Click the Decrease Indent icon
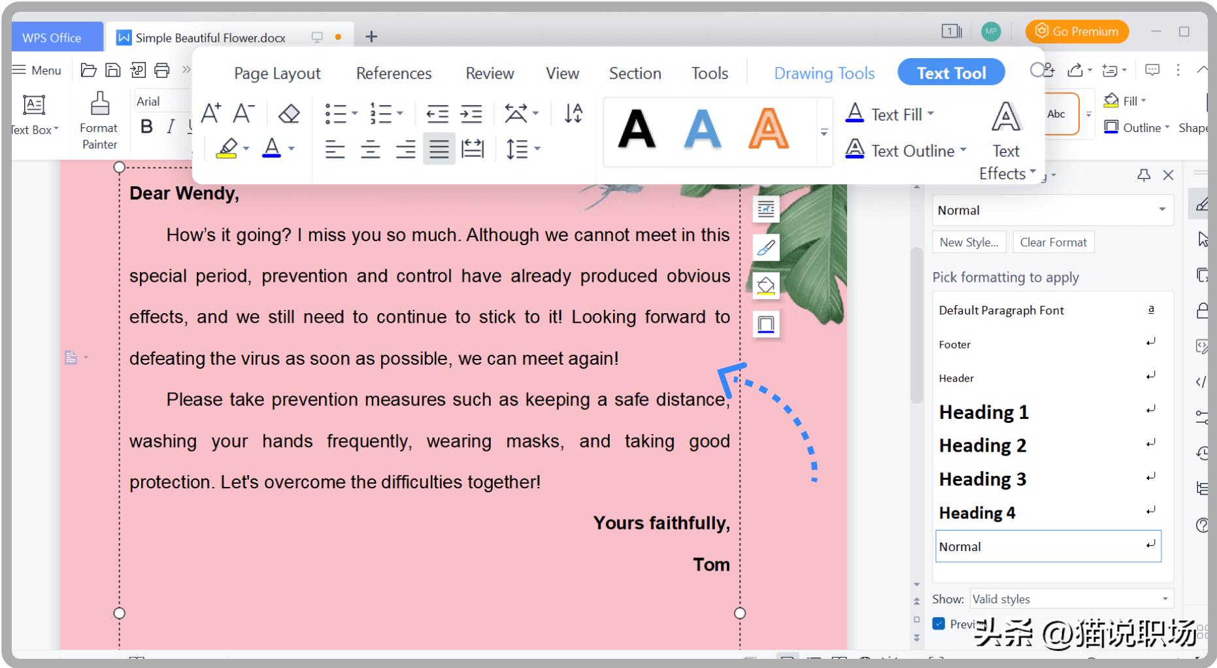Screen dimensions: 1217x668 click(x=437, y=114)
